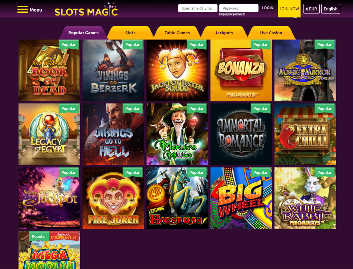
Task: Play the Fire Joker game
Action: (x=113, y=198)
